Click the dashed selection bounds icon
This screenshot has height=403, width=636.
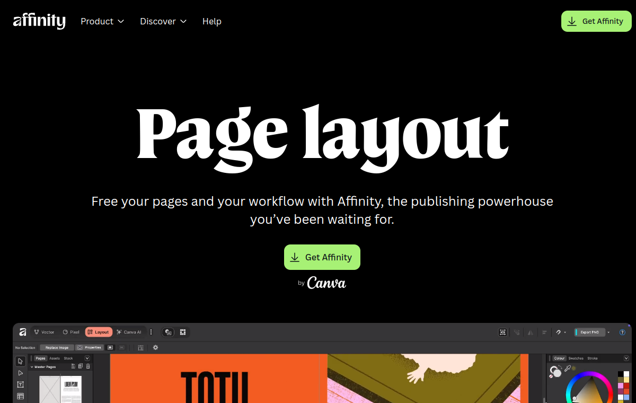[x=140, y=348]
